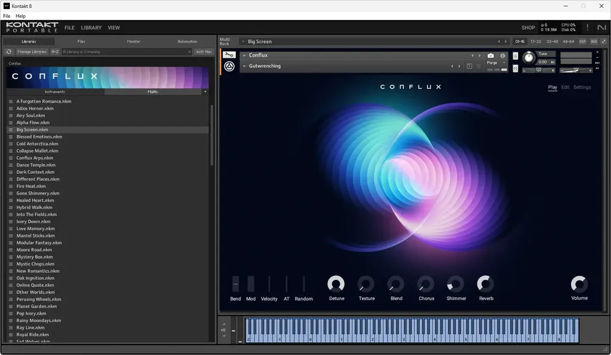Open dropdown arrow beside Multis tab
This screenshot has width=611, height=355.
click(x=205, y=91)
